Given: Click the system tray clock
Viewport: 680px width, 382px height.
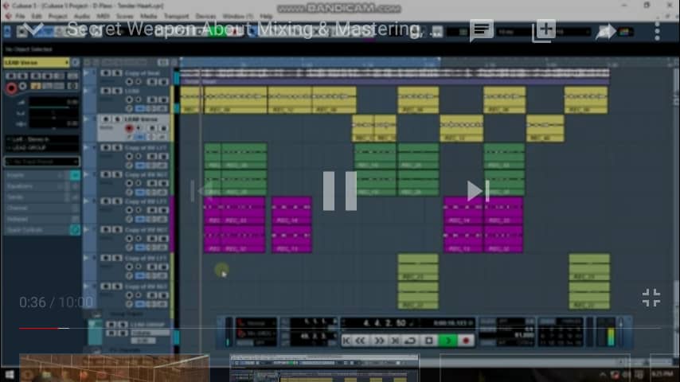Looking at the screenshot, I should [x=662, y=374].
